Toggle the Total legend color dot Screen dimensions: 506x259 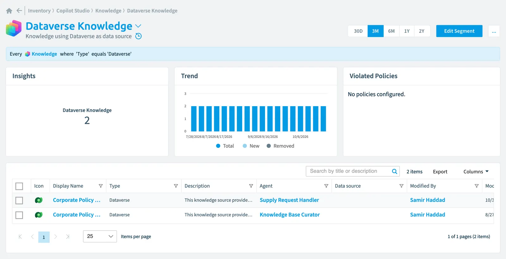pos(218,146)
